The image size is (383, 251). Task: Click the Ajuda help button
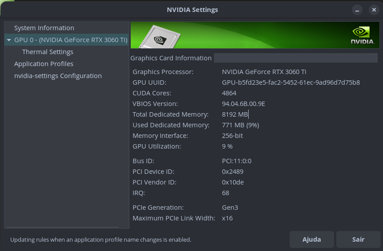tap(311, 239)
